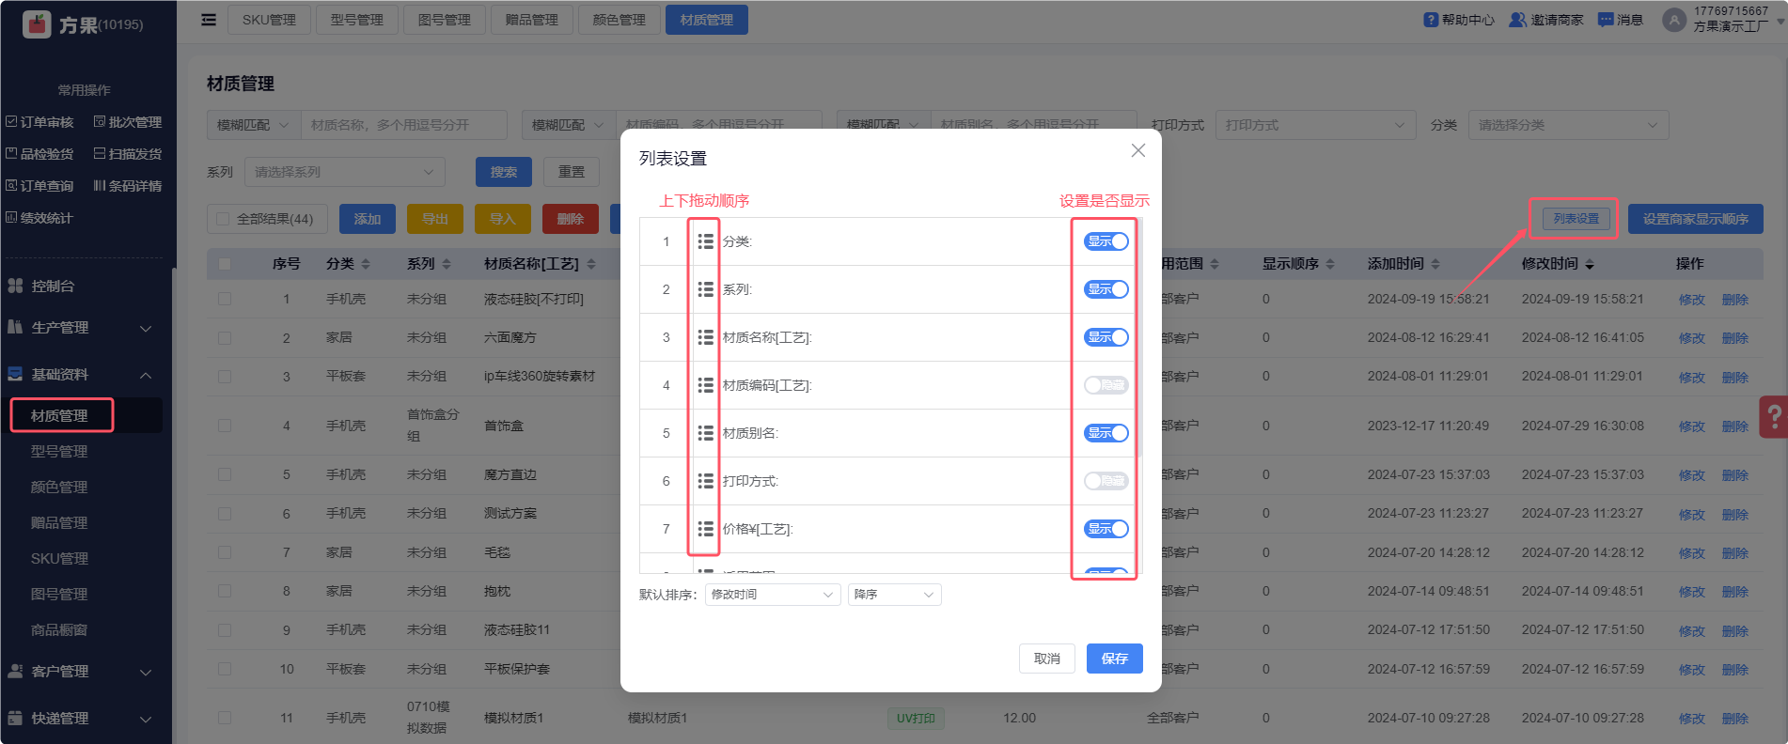This screenshot has height=744, width=1788.
Task: Switch to top 颜色管理 tab
Action: 619,20
